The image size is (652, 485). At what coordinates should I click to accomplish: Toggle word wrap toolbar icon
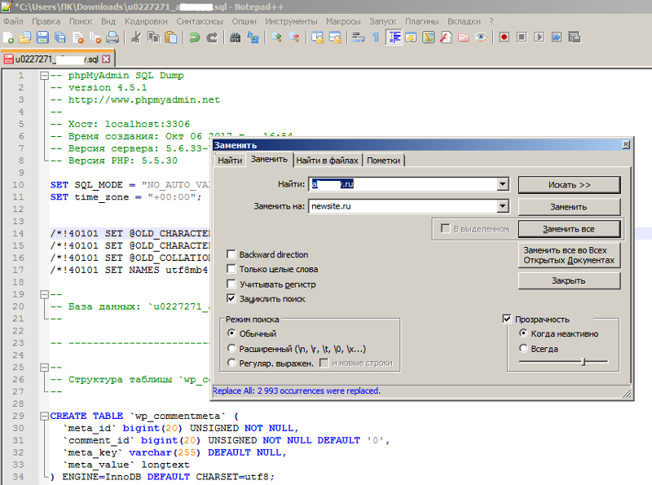tap(358, 37)
